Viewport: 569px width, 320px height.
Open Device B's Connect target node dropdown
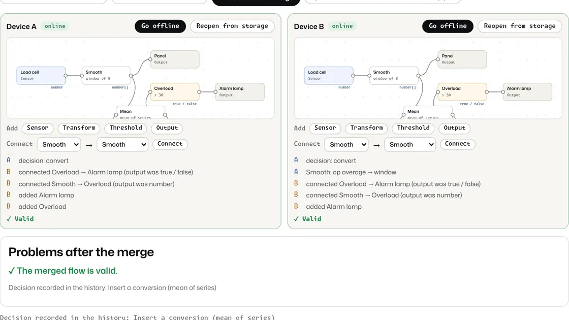(x=409, y=144)
